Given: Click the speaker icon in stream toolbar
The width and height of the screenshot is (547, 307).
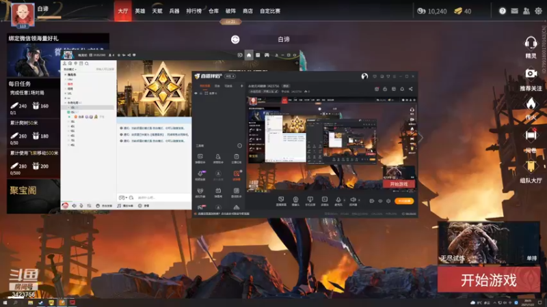Looking at the screenshot, I should [x=353, y=199].
